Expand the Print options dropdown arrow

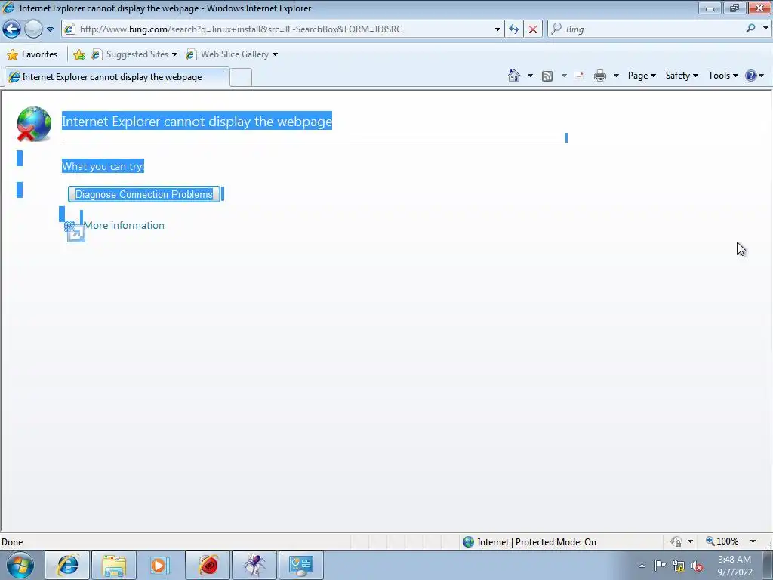[616, 76]
